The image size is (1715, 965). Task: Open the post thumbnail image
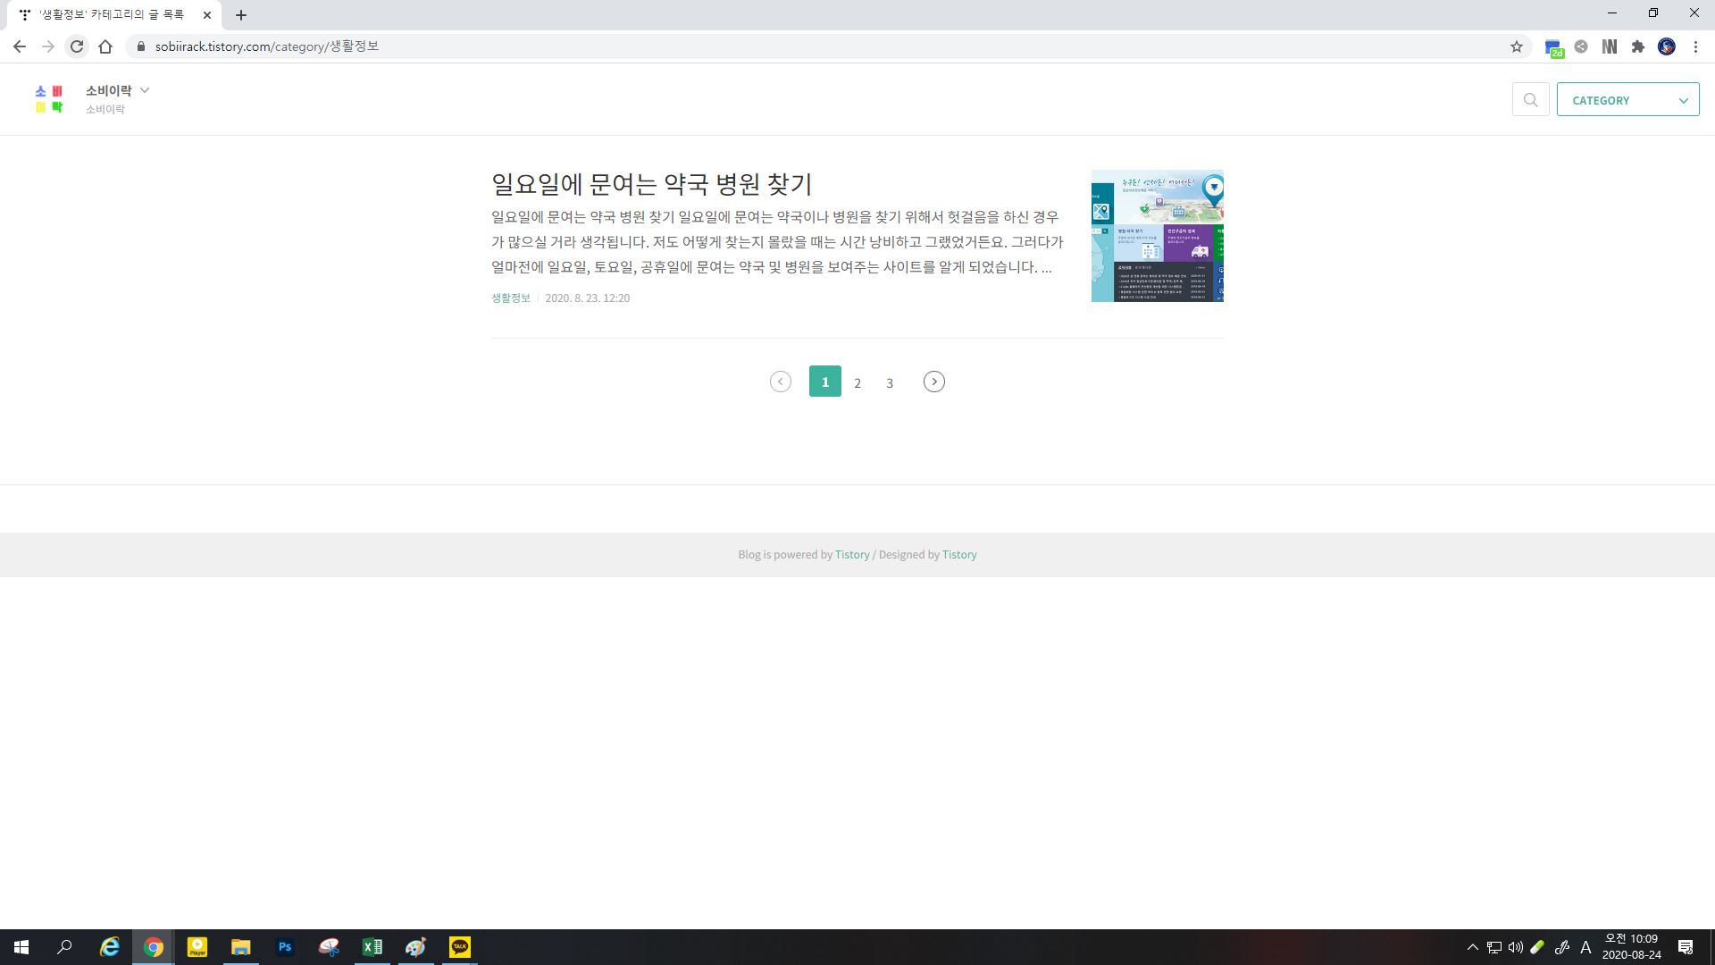click(x=1157, y=236)
